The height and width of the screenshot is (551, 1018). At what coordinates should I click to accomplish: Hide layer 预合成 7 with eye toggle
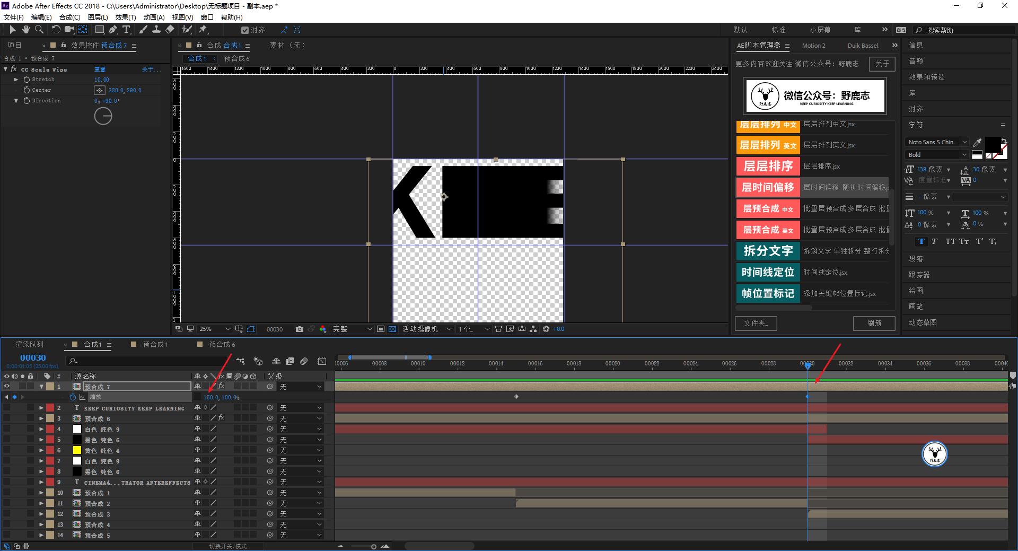point(6,387)
